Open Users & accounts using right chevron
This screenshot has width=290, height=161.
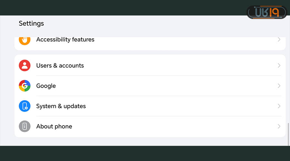click(x=279, y=66)
